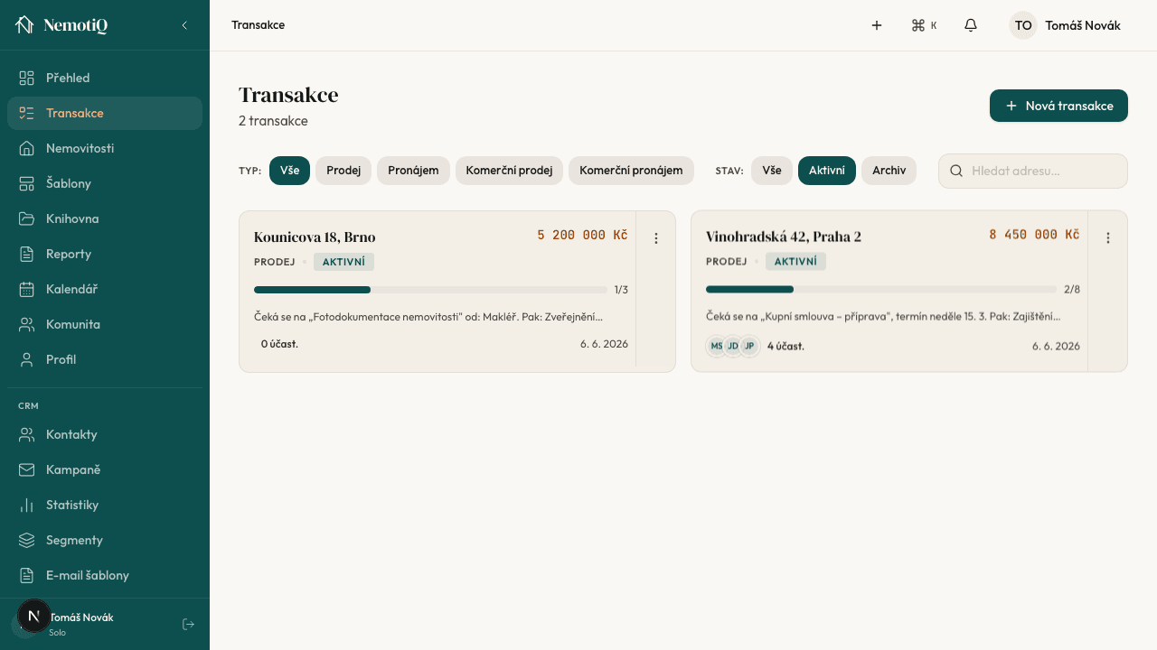
Task: Navigate to Kontakty in CRM
Action: 105,434
